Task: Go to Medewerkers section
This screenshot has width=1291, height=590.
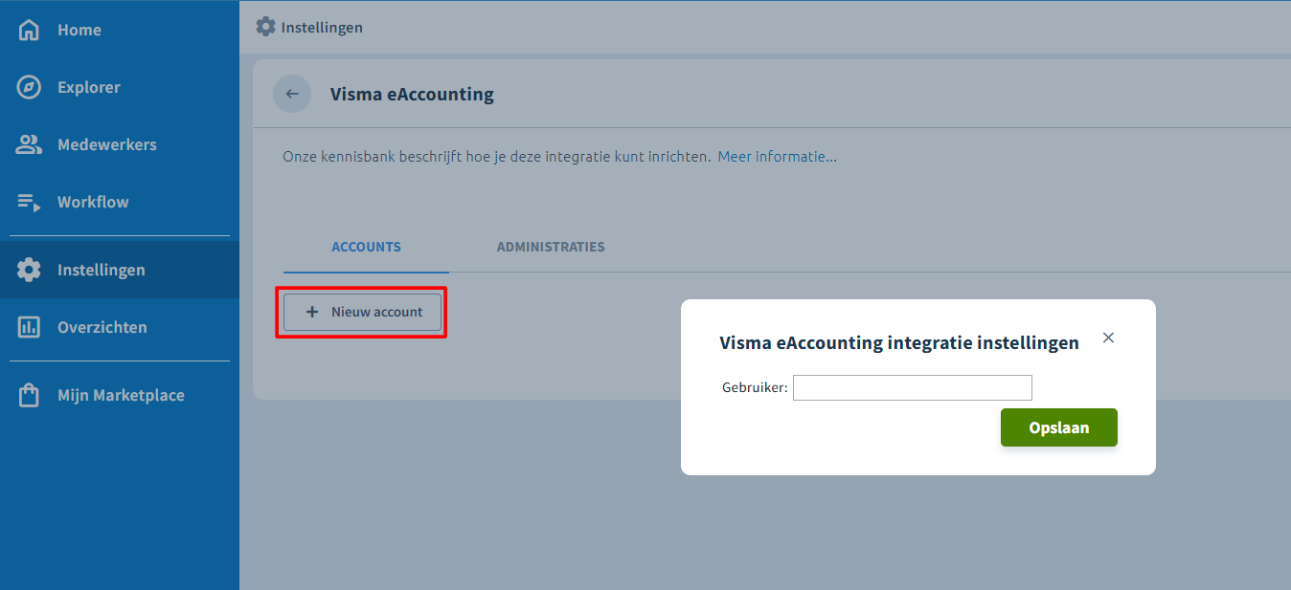Action: click(x=120, y=144)
